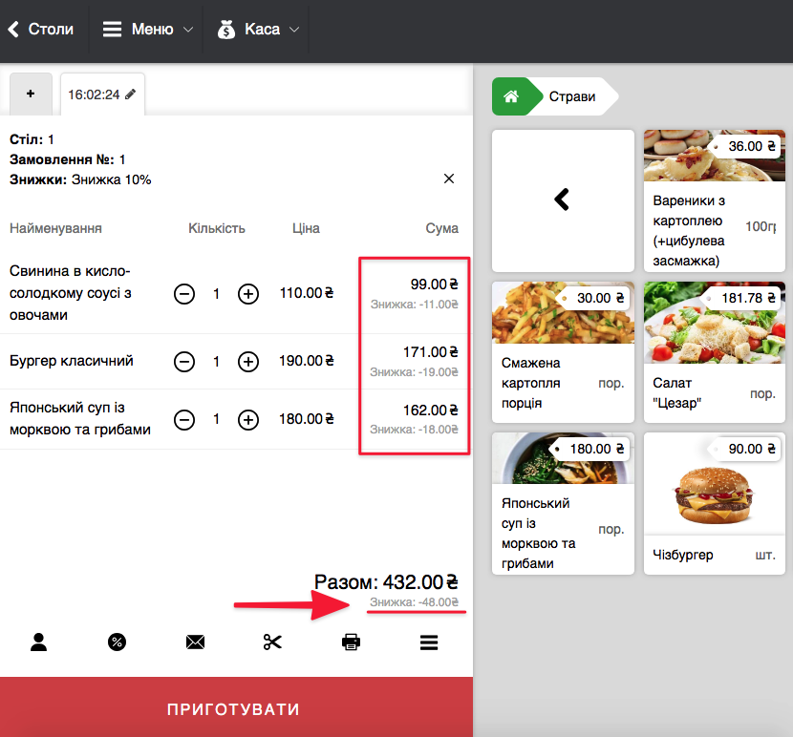This screenshot has height=737, width=793.
Task: Open the discount percent icon
Action: click(117, 642)
